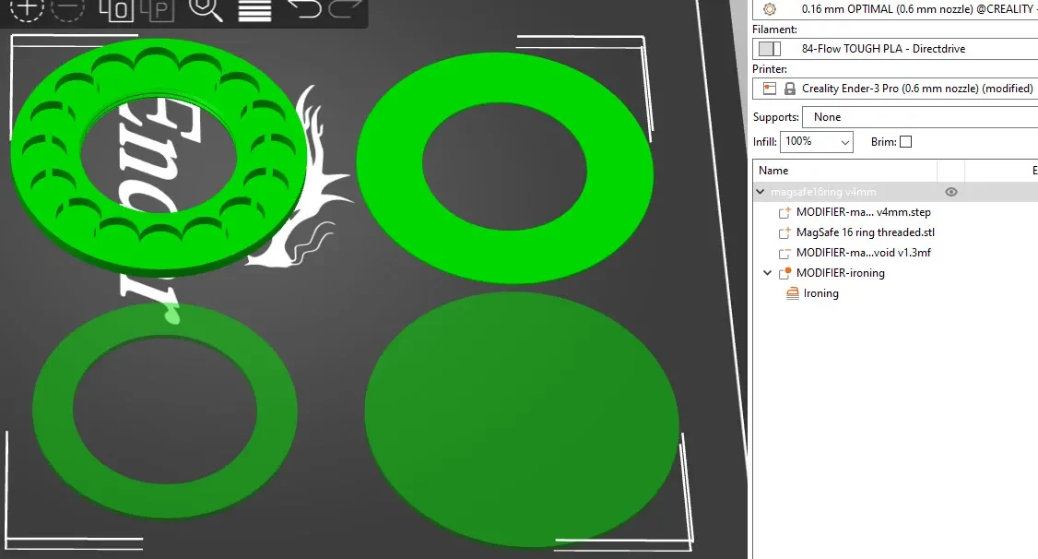The image size is (1038, 559).
Task: Select MagSafe 16 ring threaded.stl row
Action: point(866,232)
